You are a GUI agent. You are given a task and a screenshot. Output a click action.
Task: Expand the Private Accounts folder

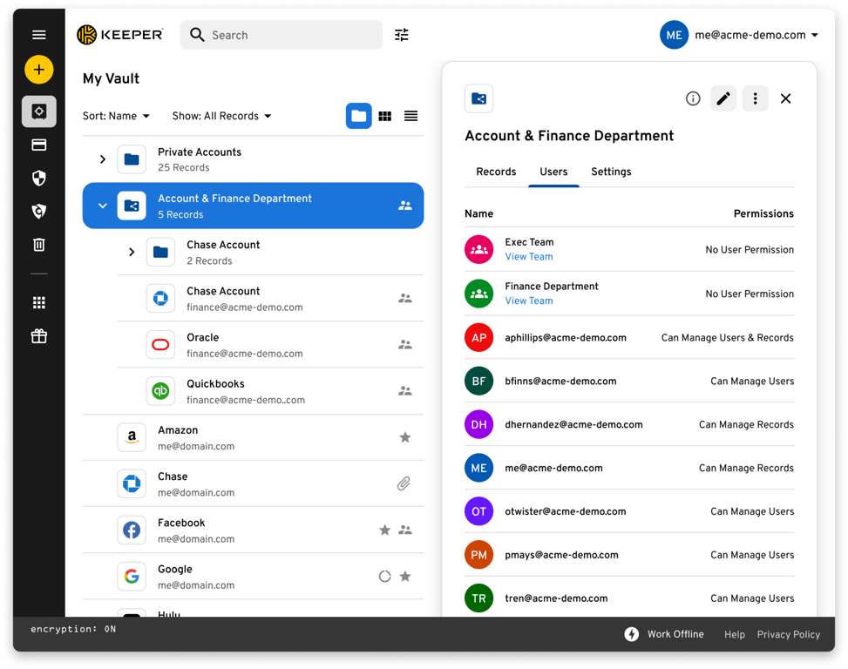tap(103, 159)
